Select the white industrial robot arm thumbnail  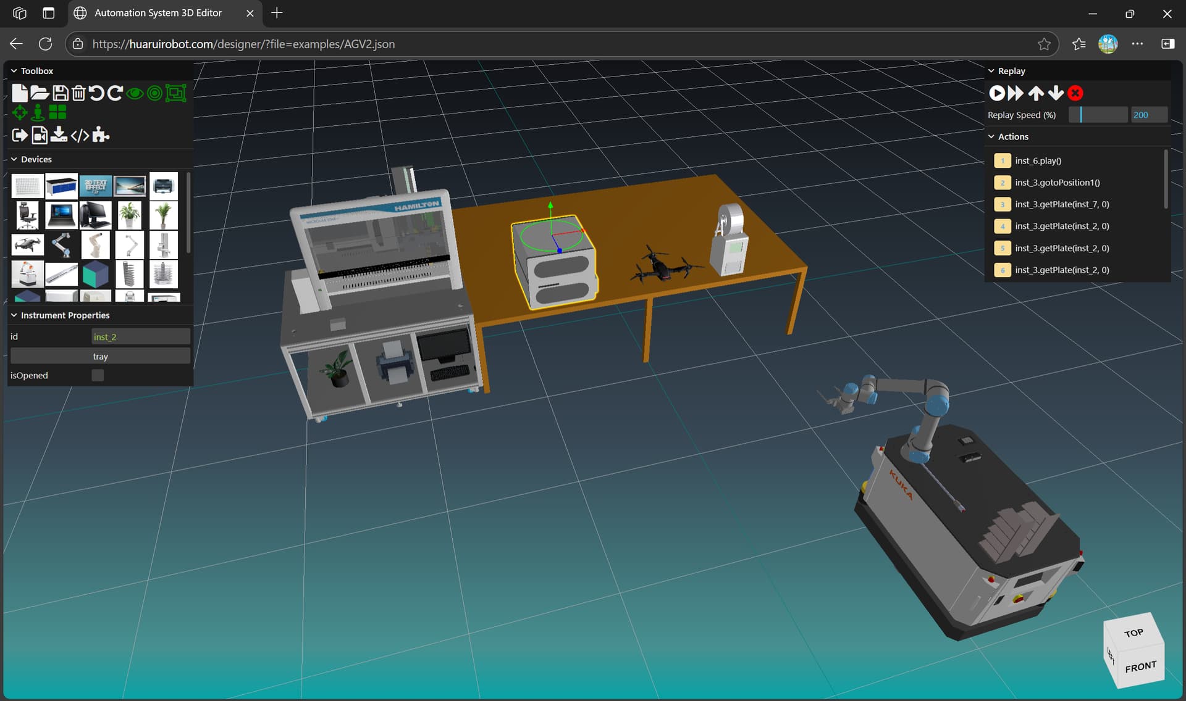[x=96, y=245]
